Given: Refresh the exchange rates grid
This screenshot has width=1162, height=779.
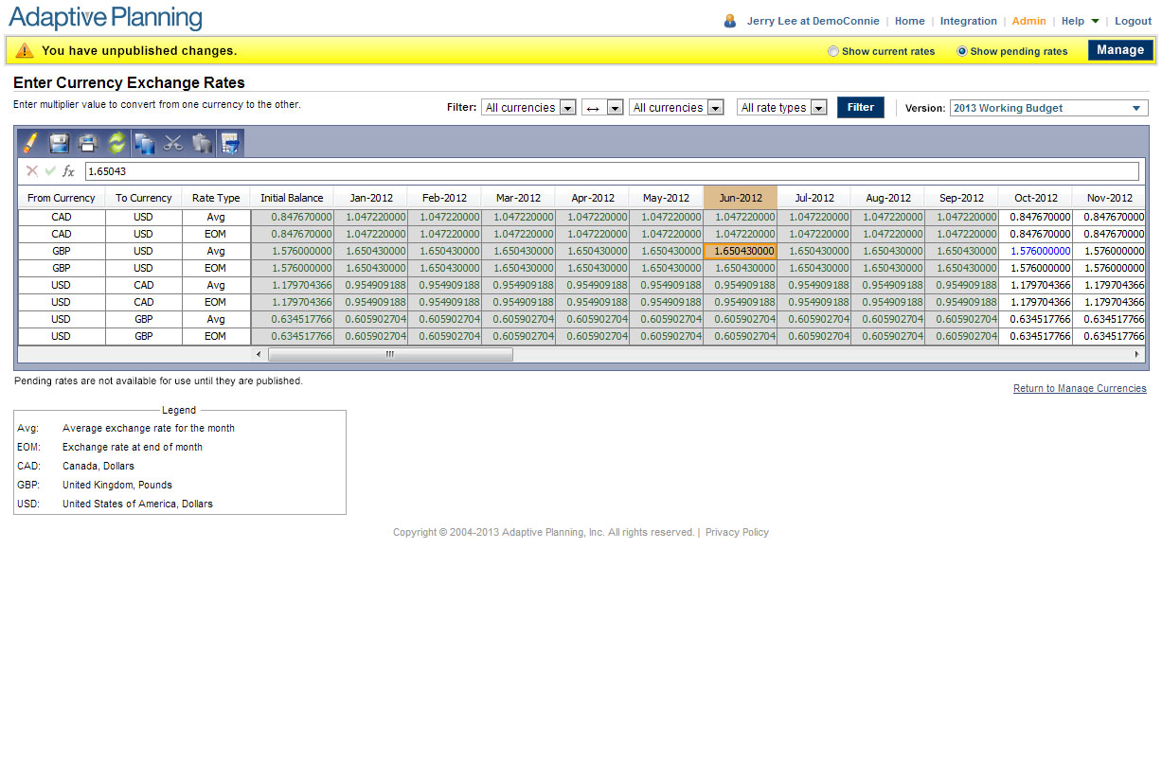Looking at the screenshot, I should point(116,144).
